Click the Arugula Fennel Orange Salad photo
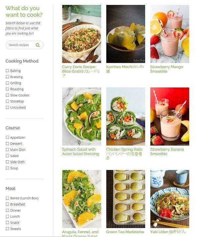This screenshot has width=197, height=237. coord(81,199)
